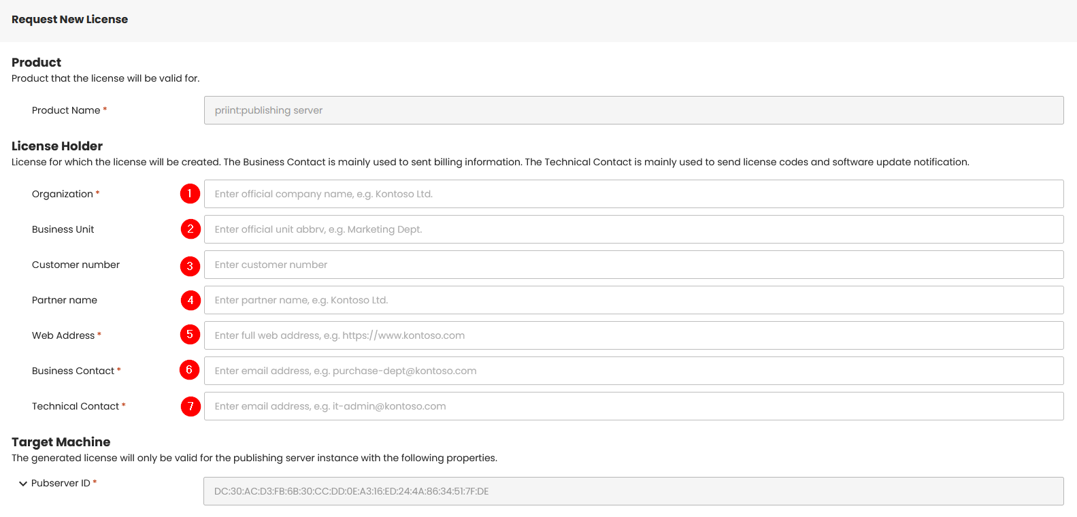Click the Organization label text
The width and height of the screenshot is (1077, 517).
coord(63,194)
